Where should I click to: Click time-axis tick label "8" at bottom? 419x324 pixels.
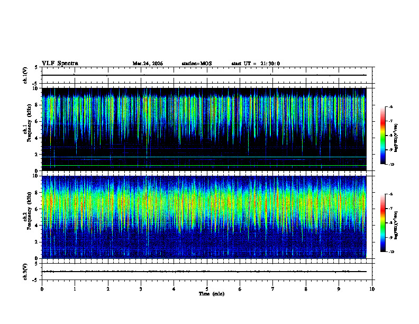306,289
